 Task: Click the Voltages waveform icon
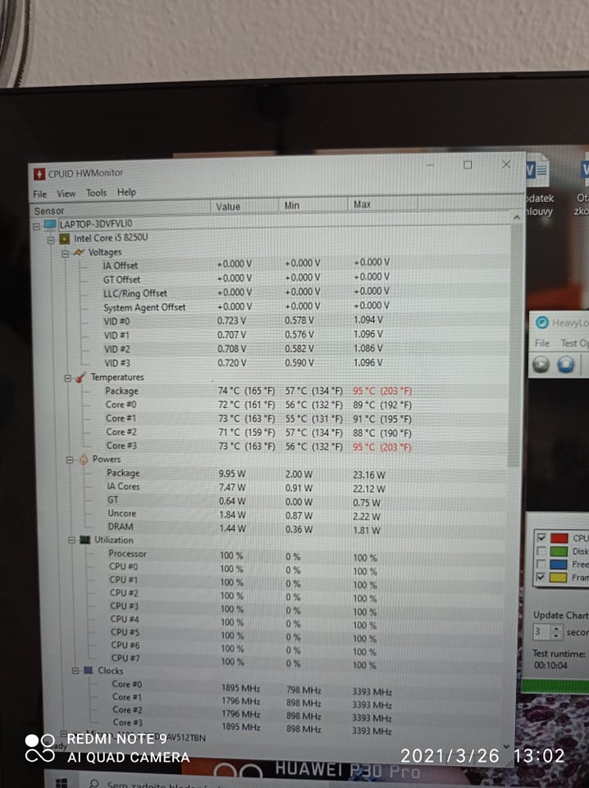pos(79,253)
